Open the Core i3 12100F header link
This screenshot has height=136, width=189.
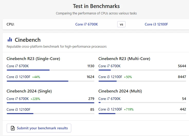(156, 24)
